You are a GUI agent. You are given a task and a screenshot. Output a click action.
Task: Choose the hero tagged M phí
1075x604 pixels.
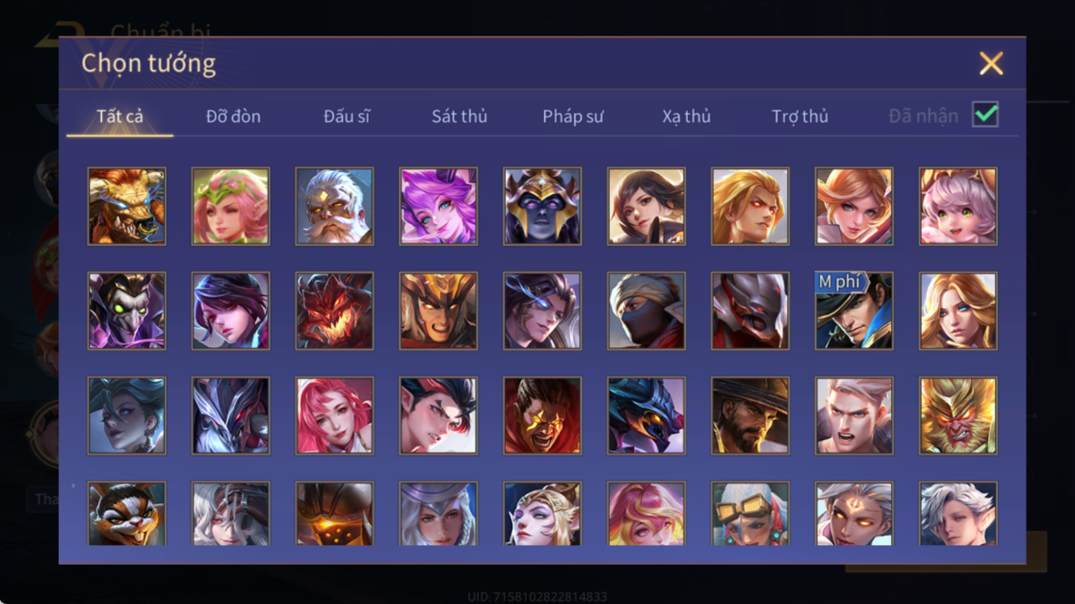tap(854, 311)
